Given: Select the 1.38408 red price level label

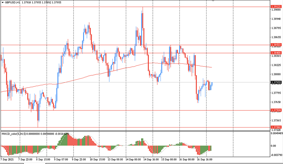Looking at the screenshot, I should tap(276, 53).
